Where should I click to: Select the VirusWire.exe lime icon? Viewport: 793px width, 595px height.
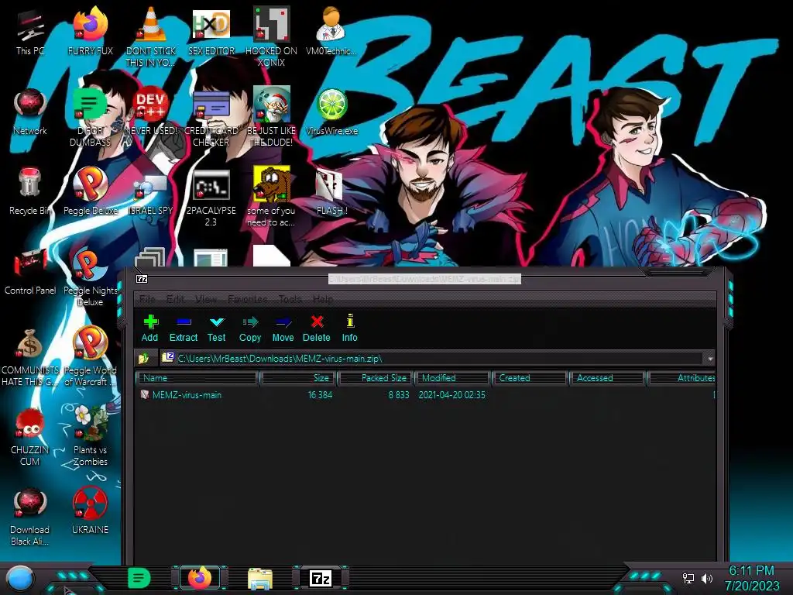(x=331, y=112)
